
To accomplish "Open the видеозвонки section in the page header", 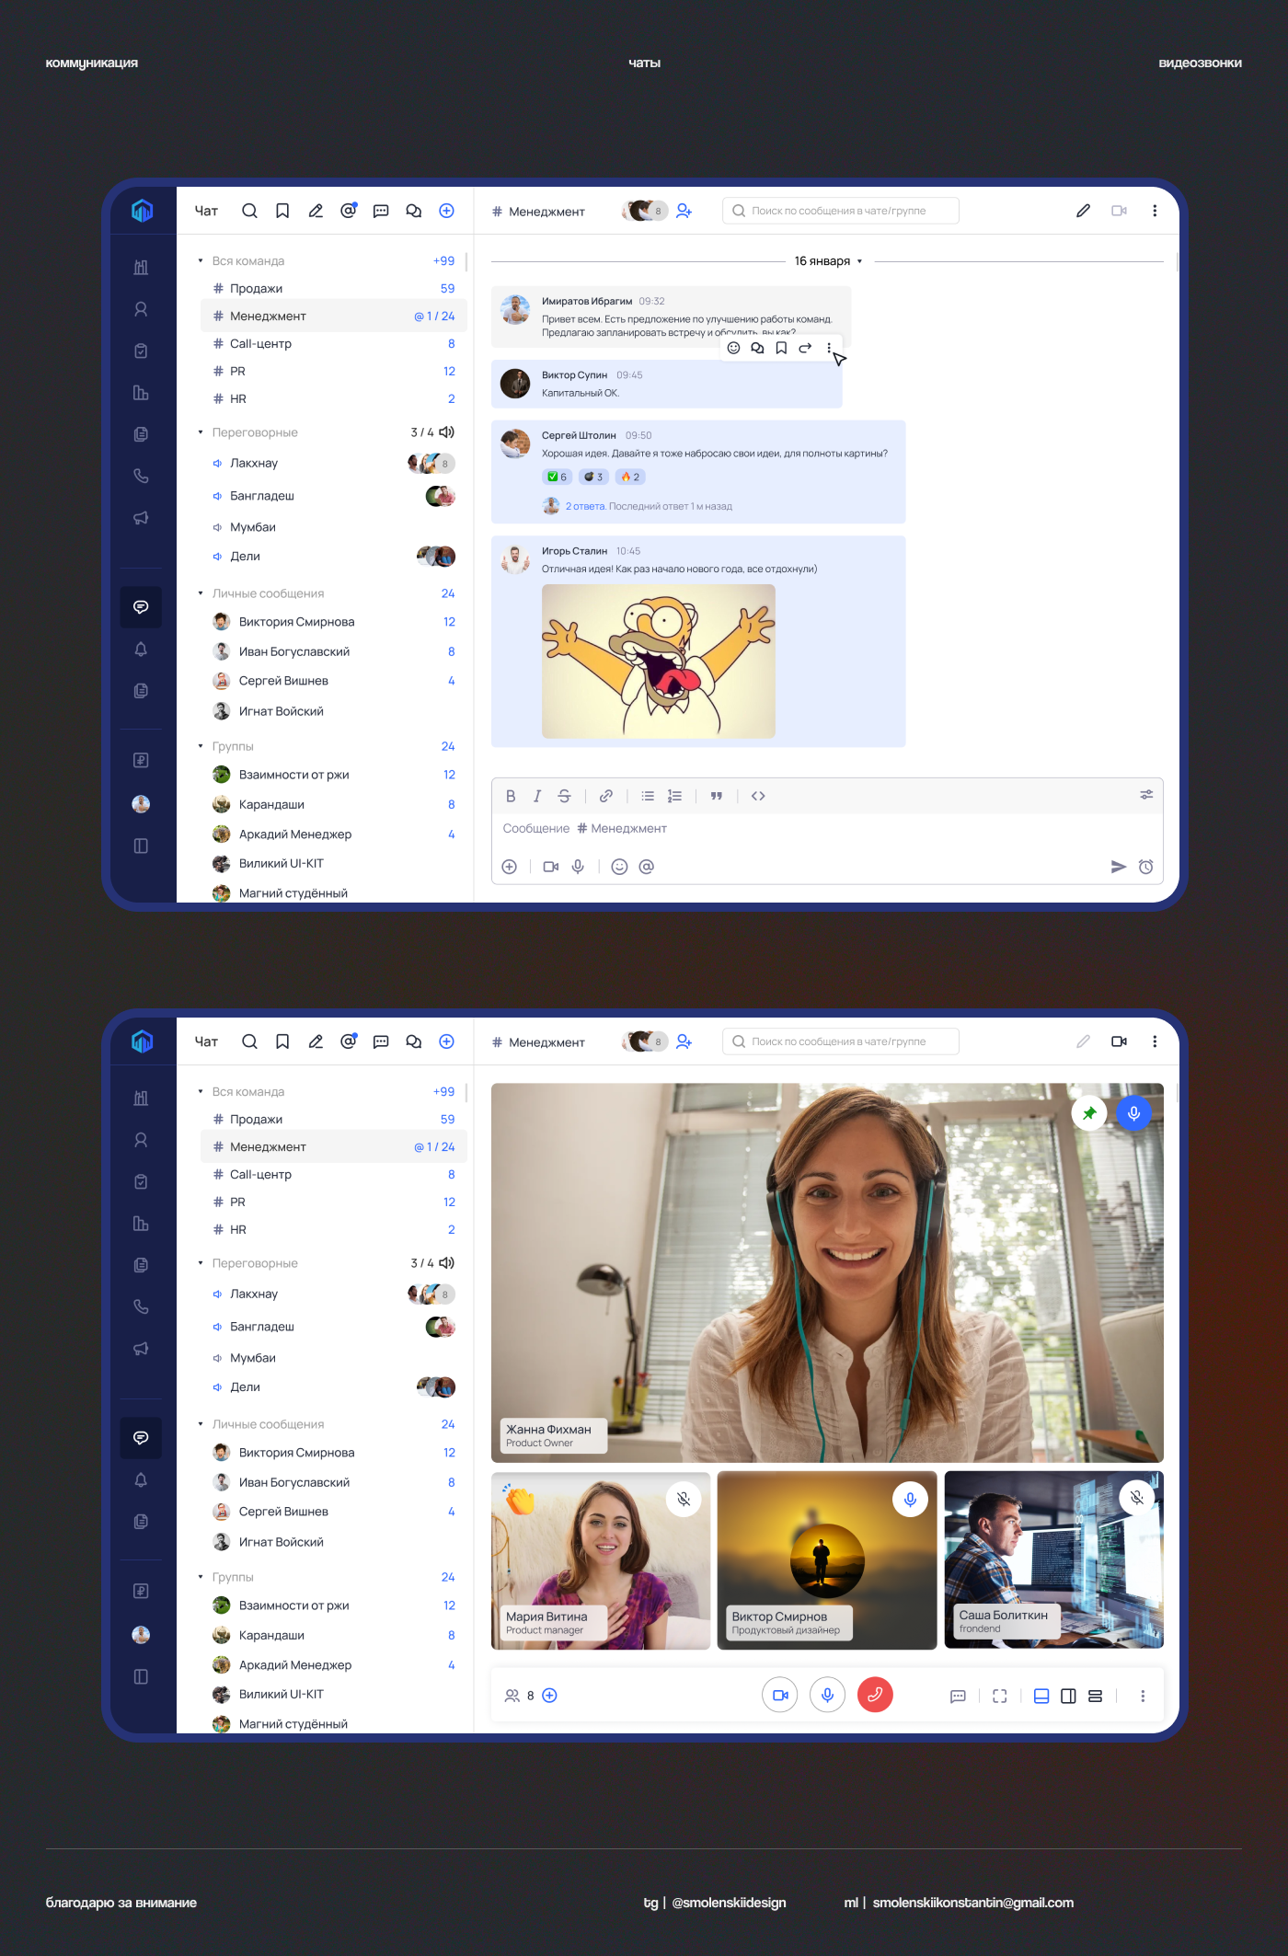I will [1200, 63].
